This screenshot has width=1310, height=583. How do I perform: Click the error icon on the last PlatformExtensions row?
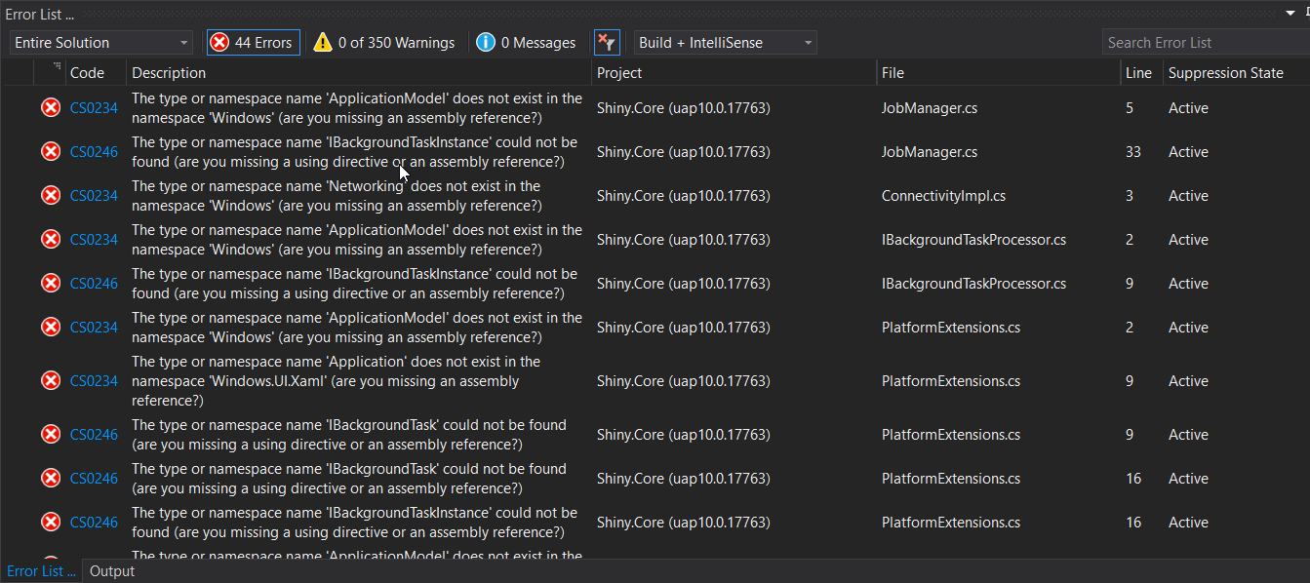point(51,522)
